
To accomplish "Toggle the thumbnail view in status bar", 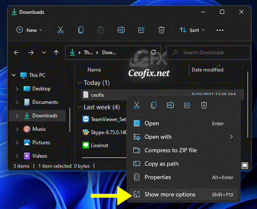I will (x=244, y=166).
